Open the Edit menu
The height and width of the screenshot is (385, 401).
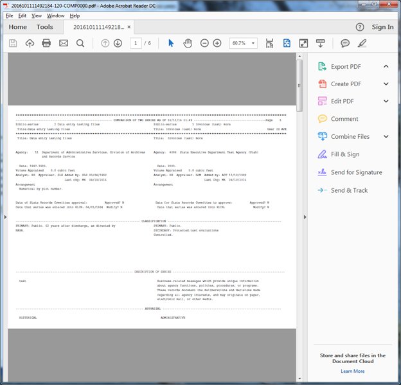point(22,15)
